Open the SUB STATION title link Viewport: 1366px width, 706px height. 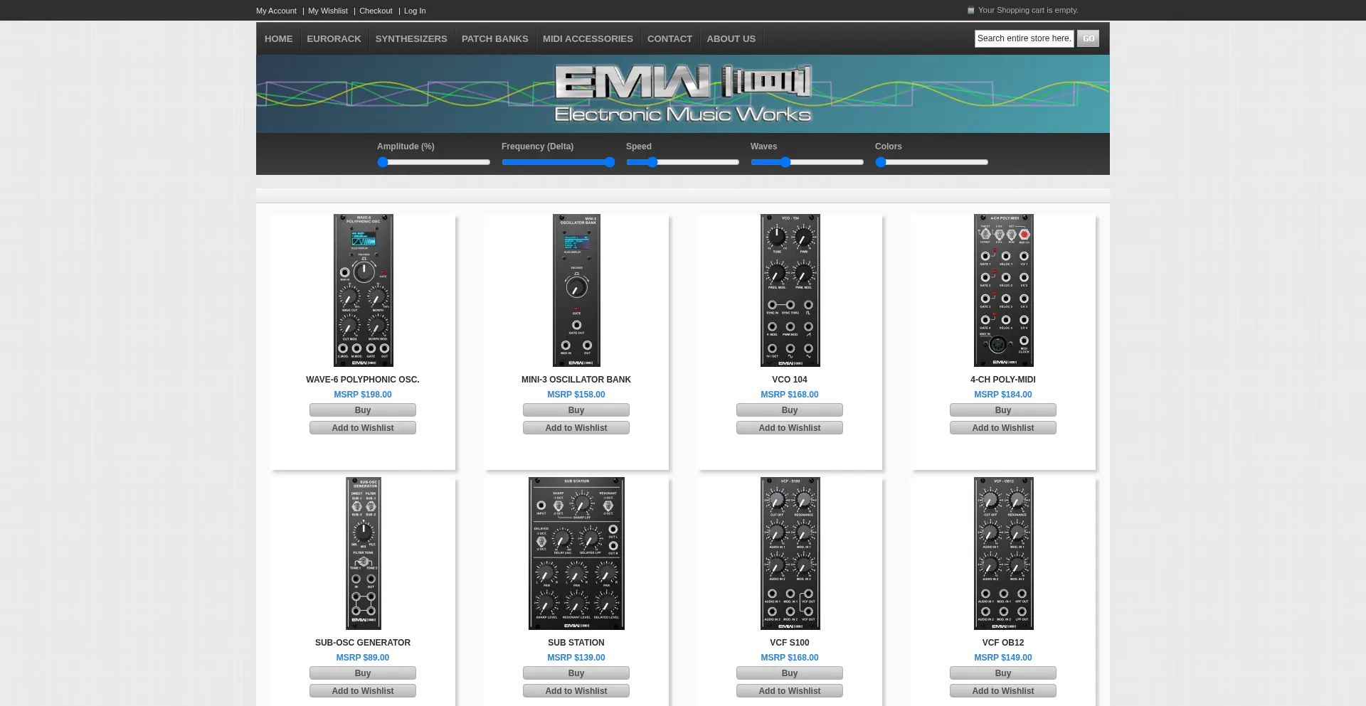576,643
